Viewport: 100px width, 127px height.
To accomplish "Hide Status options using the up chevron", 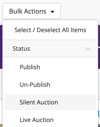I will [88, 49].
